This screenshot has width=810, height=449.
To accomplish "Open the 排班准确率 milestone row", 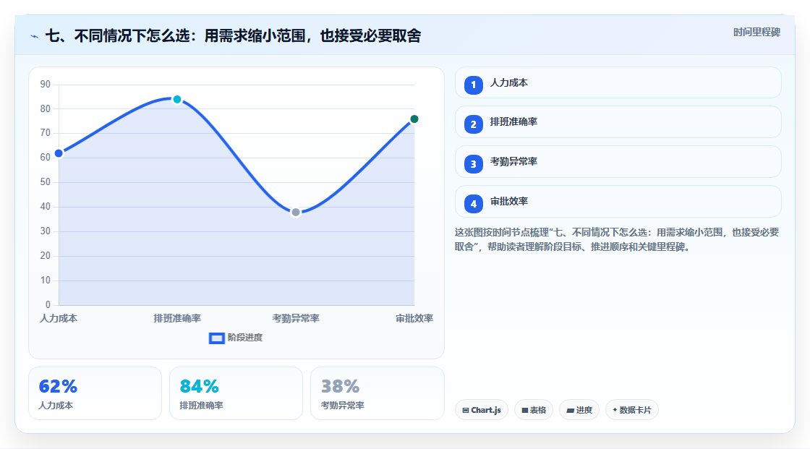I will point(618,122).
